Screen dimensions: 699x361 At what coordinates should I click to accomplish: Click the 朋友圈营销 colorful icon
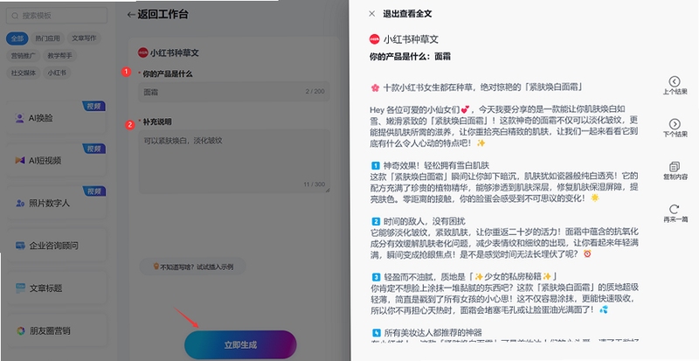click(20, 330)
